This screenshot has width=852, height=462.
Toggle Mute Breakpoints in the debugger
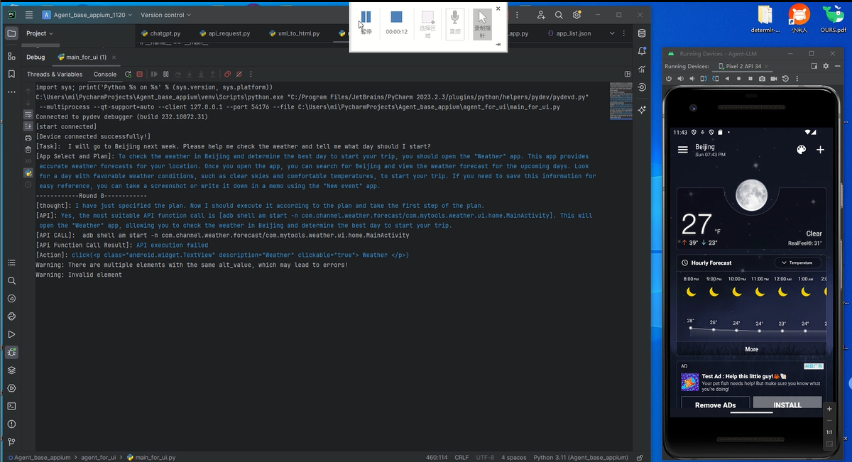tap(239, 74)
